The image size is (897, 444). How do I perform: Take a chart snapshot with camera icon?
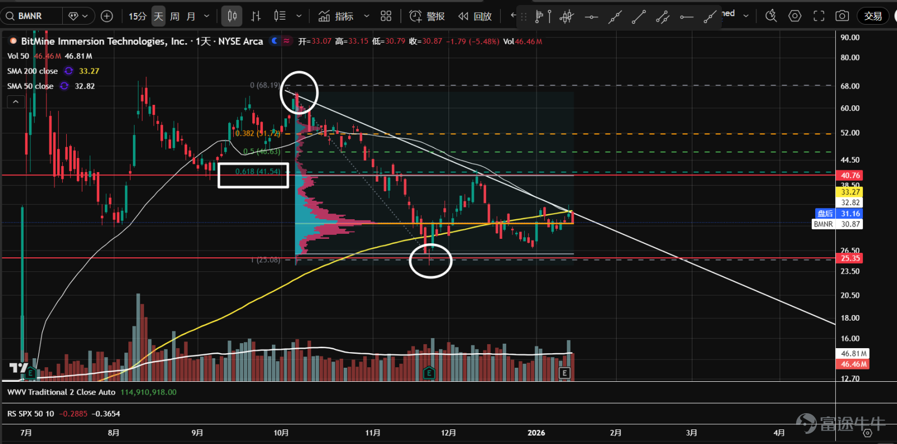point(842,16)
